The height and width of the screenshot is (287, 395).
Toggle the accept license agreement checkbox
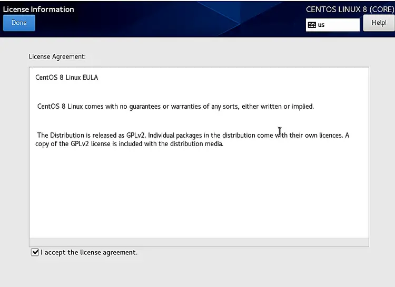(35, 252)
